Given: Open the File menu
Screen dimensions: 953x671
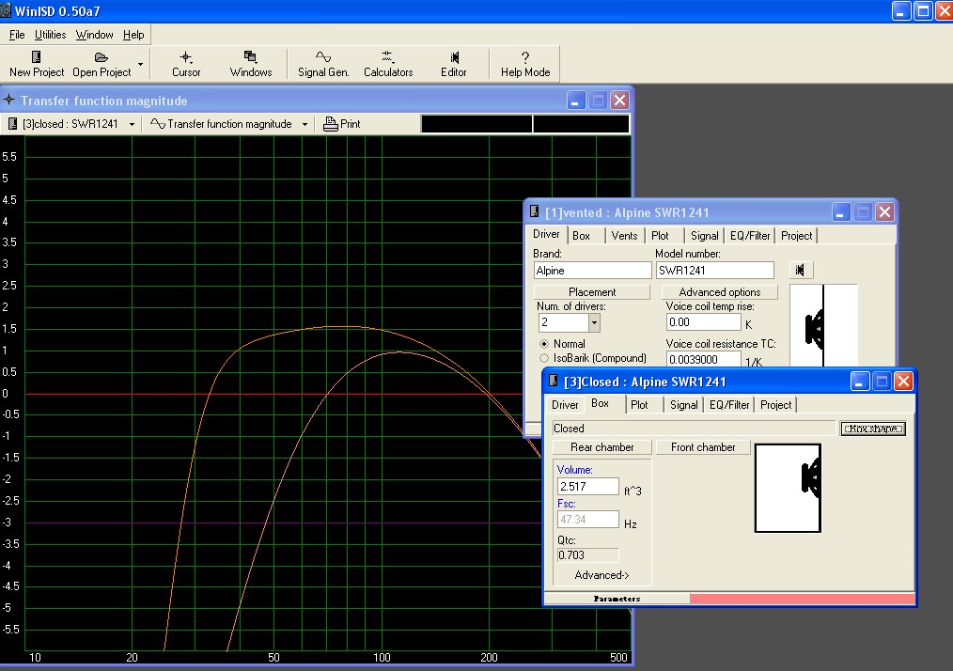Looking at the screenshot, I should coord(17,35).
